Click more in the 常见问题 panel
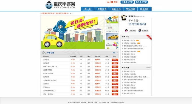This screenshot has width=192, height=104. 148,68
